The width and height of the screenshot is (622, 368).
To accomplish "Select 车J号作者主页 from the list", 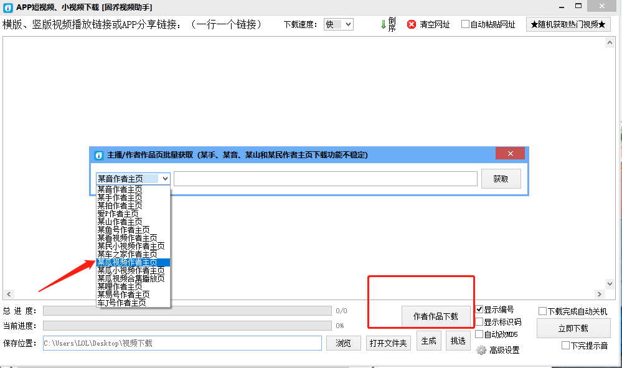I will coord(133,303).
